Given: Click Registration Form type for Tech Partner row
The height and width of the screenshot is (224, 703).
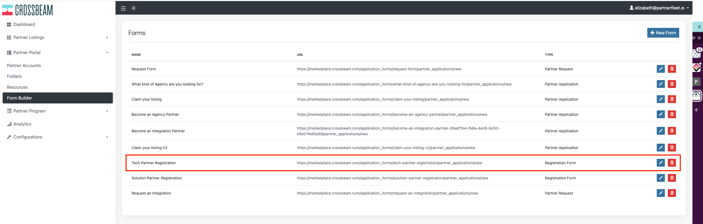Looking at the screenshot, I should [560, 163].
